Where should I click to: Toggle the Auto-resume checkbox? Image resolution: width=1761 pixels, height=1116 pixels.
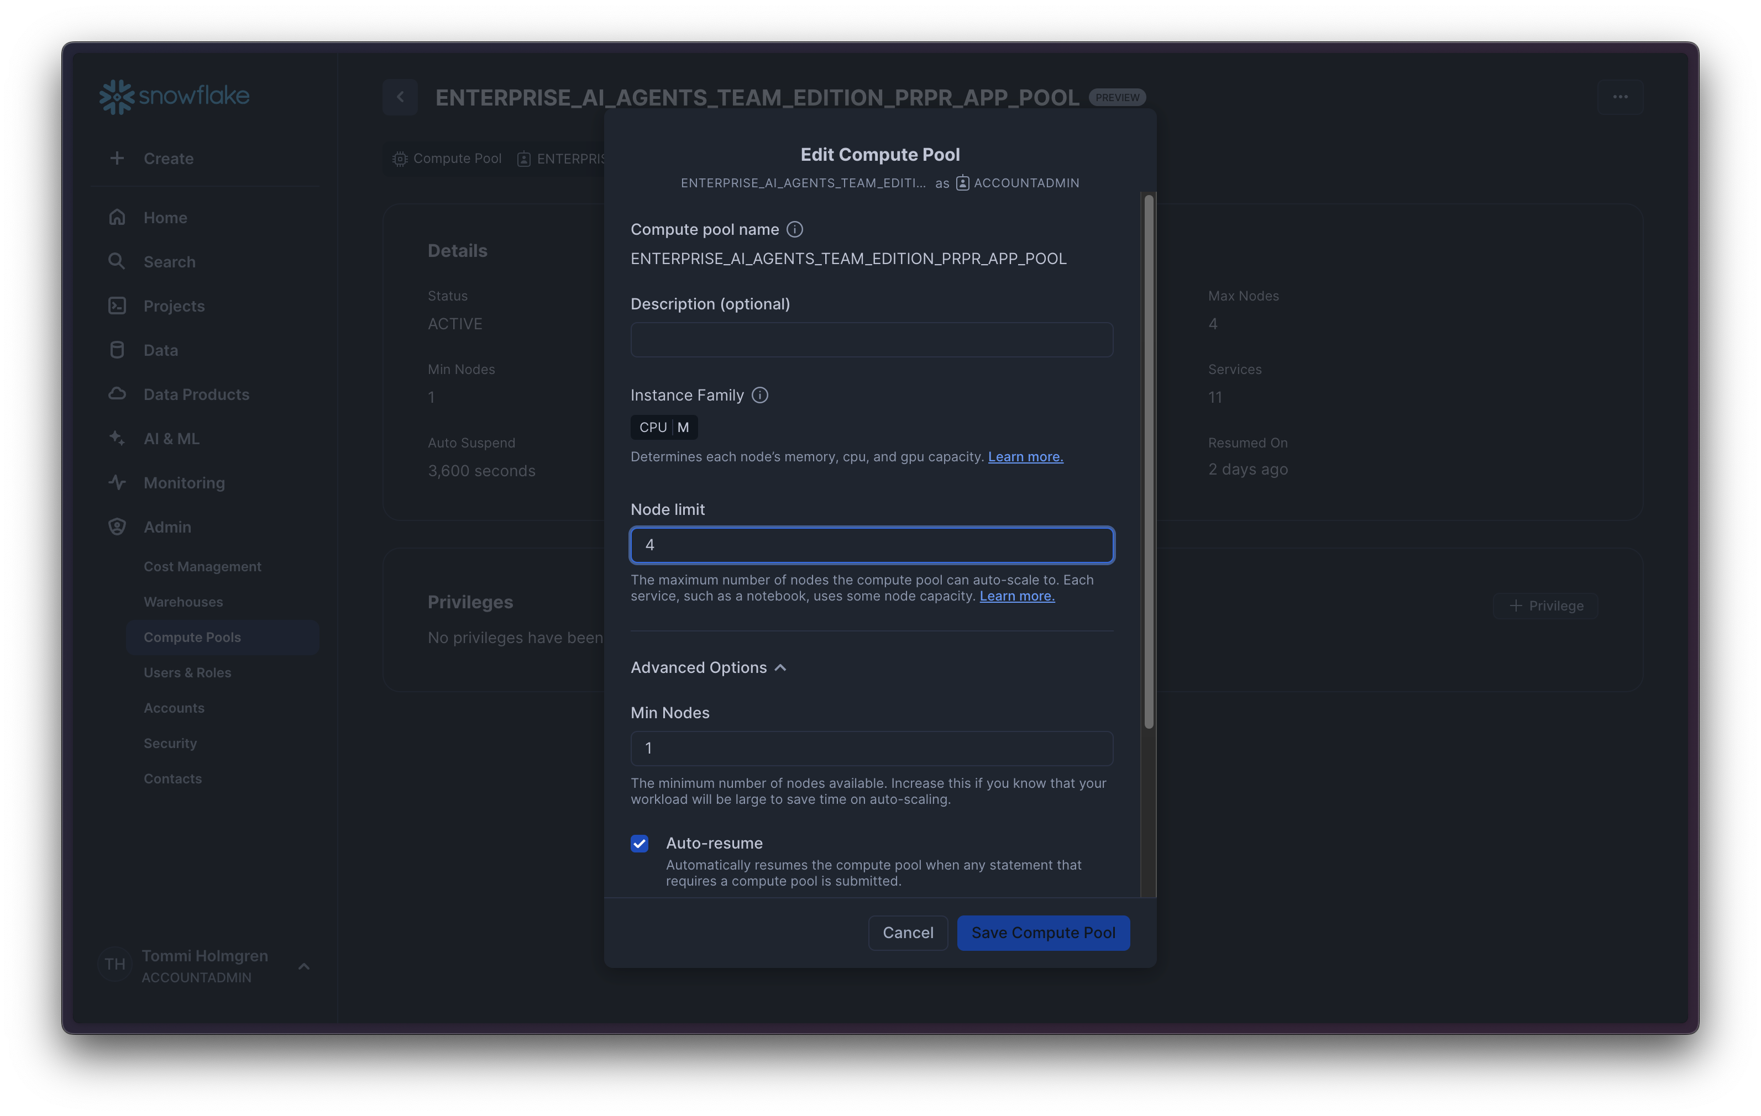[x=639, y=844]
